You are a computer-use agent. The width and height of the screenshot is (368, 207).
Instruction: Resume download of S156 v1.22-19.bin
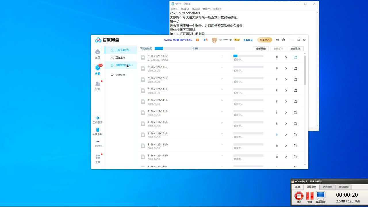(x=277, y=157)
